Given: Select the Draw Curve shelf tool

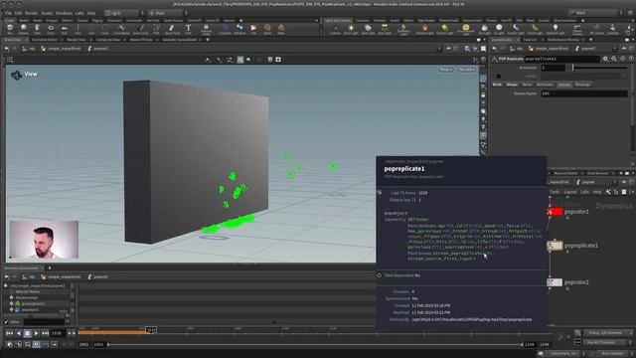Looking at the screenshot, I should click(141, 29).
